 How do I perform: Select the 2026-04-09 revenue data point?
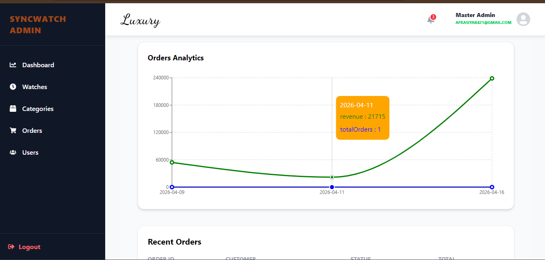(x=172, y=162)
